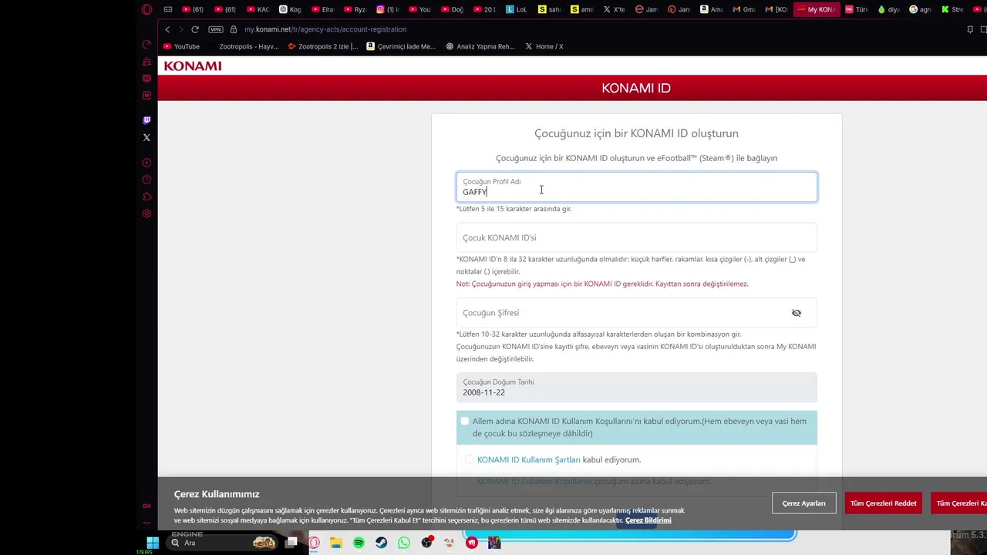Click the KONAMI logo
Image resolution: width=987 pixels, height=555 pixels.
click(x=193, y=66)
